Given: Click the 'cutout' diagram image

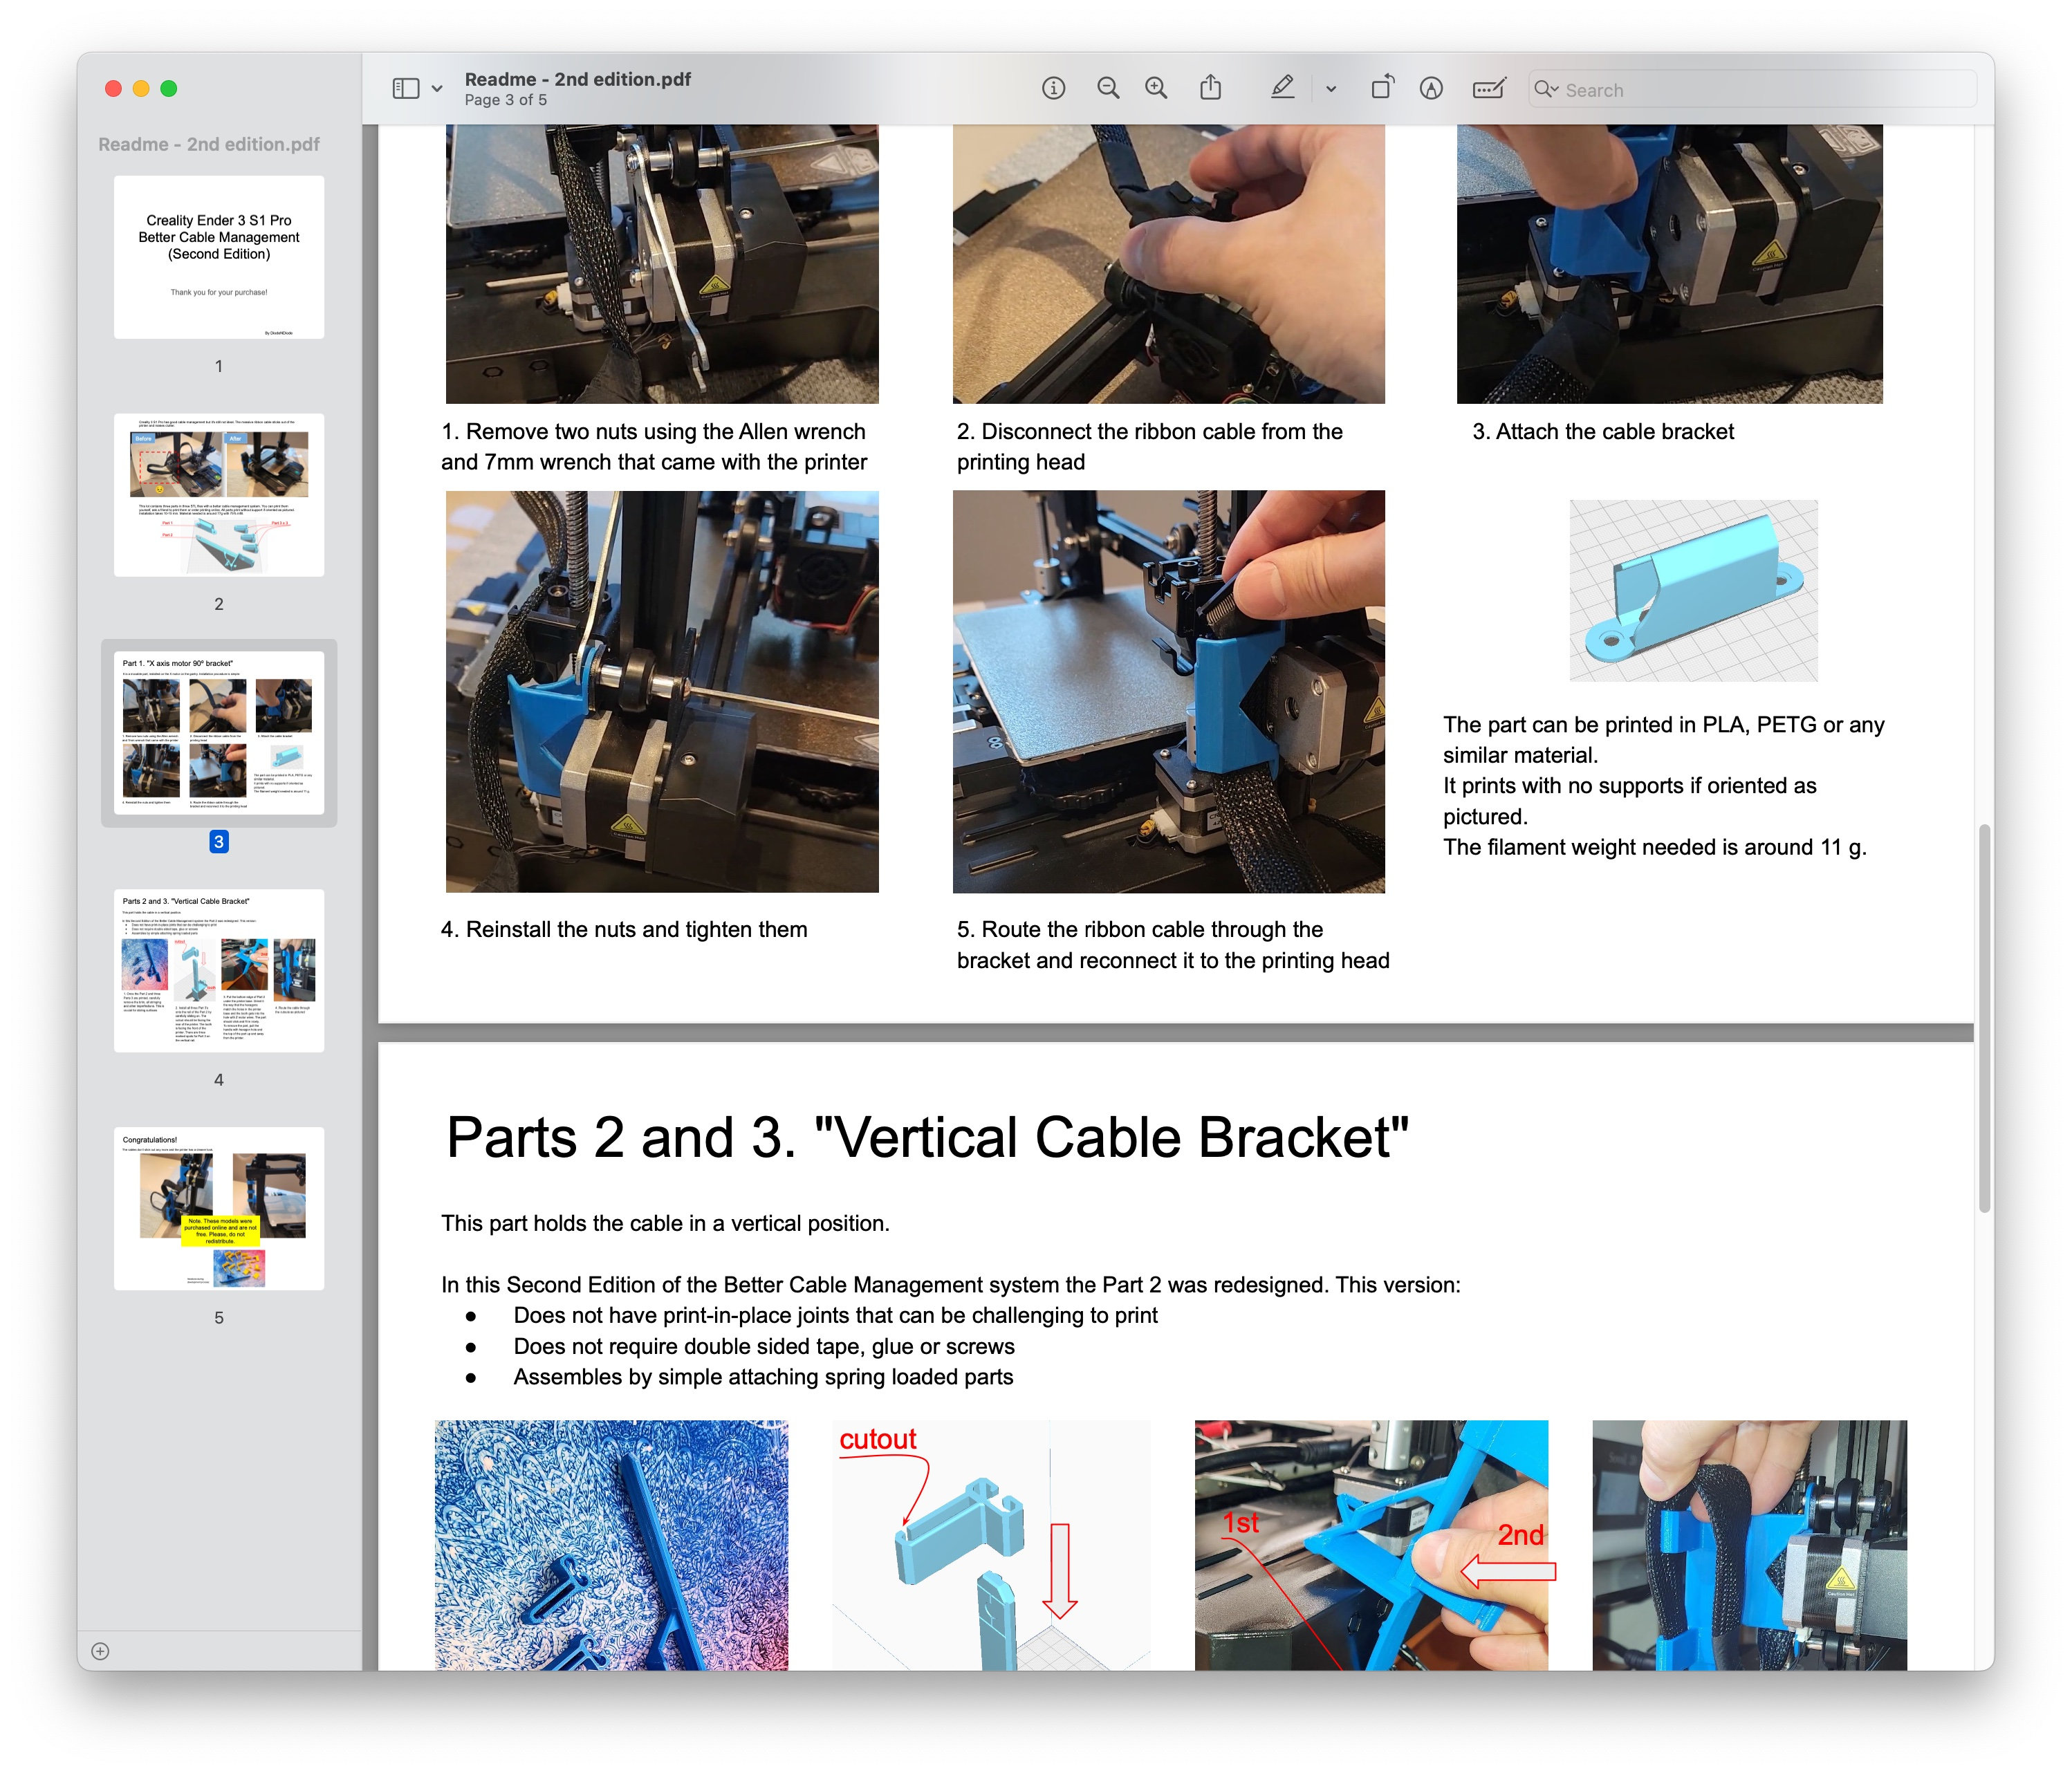Looking at the screenshot, I should (x=991, y=1545).
